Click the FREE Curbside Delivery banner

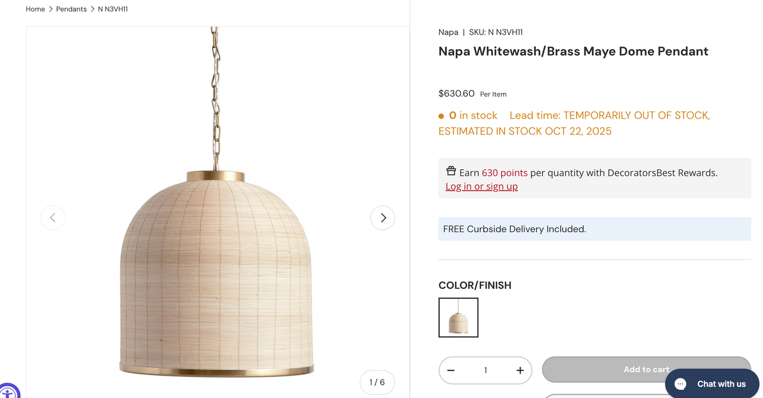click(594, 229)
